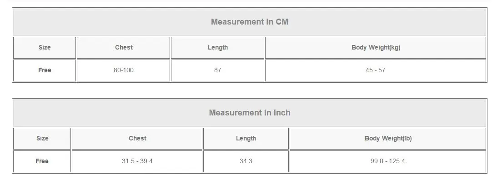Click the 87 length value cell

point(218,70)
